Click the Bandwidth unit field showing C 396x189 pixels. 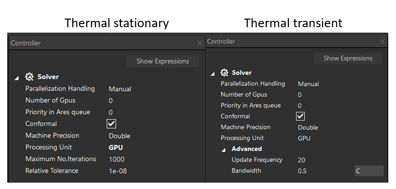[x=368, y=171]
